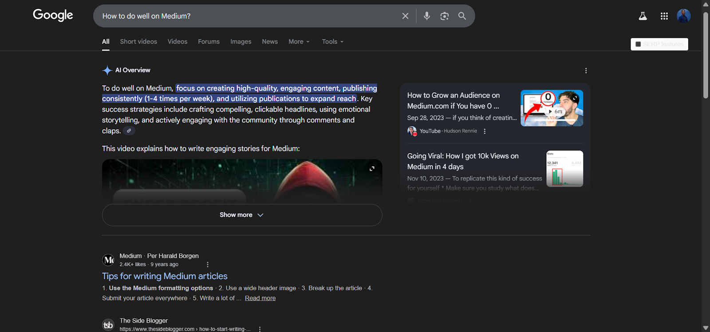Image resolution: width=710 pixels, height=332 pixels.
Task: Open Google Lens image search icon
Action: point(444,16)
